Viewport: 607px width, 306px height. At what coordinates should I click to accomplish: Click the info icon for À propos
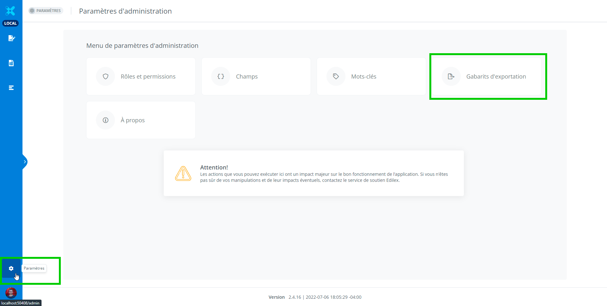coord(105,120)
